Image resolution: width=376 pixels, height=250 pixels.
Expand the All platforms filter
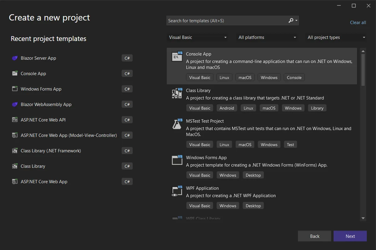(x=267, y=37)
